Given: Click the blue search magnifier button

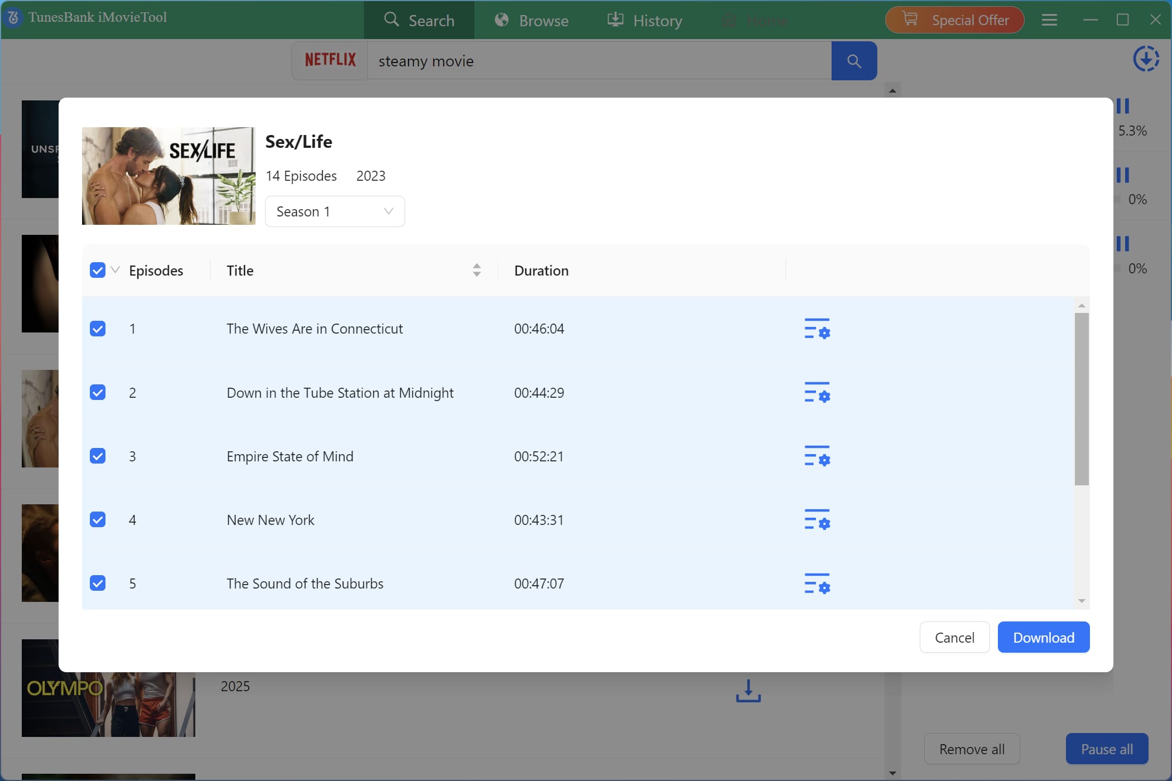Looking at the screenshot, I should [x=853, y=61].
